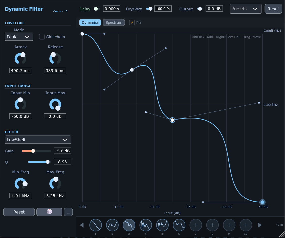Add new curve in slot 7
Screen dimensions: 285x238
tap(196, 225)
